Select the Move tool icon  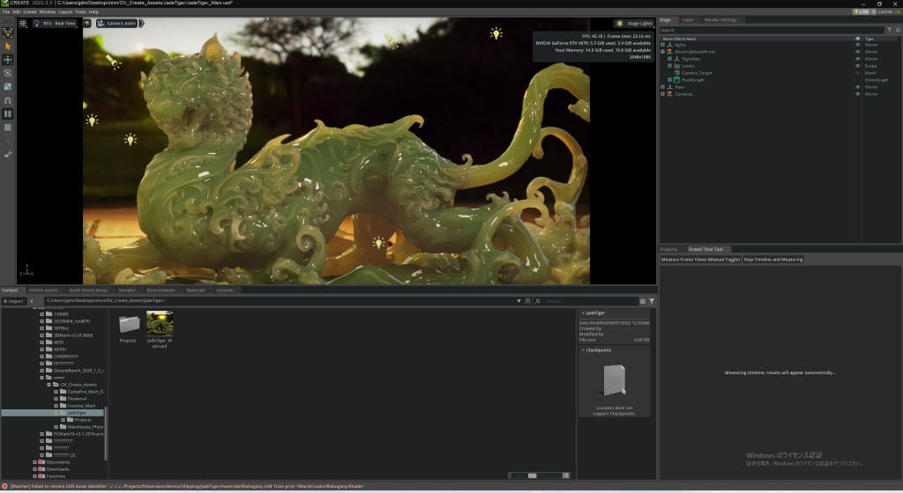click(7, 60)
